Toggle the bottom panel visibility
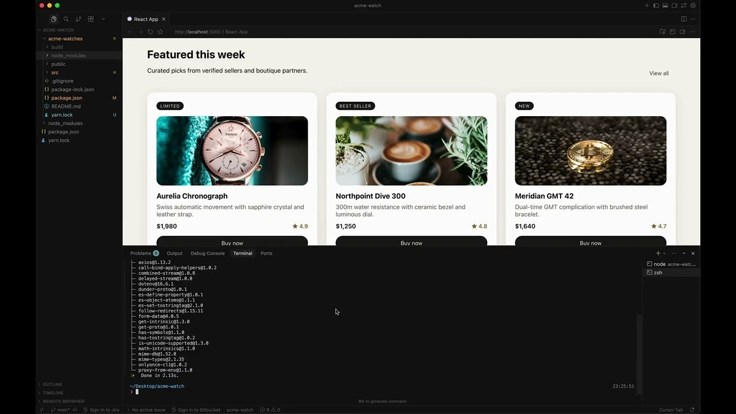736x414 pixels. point(665,6)
